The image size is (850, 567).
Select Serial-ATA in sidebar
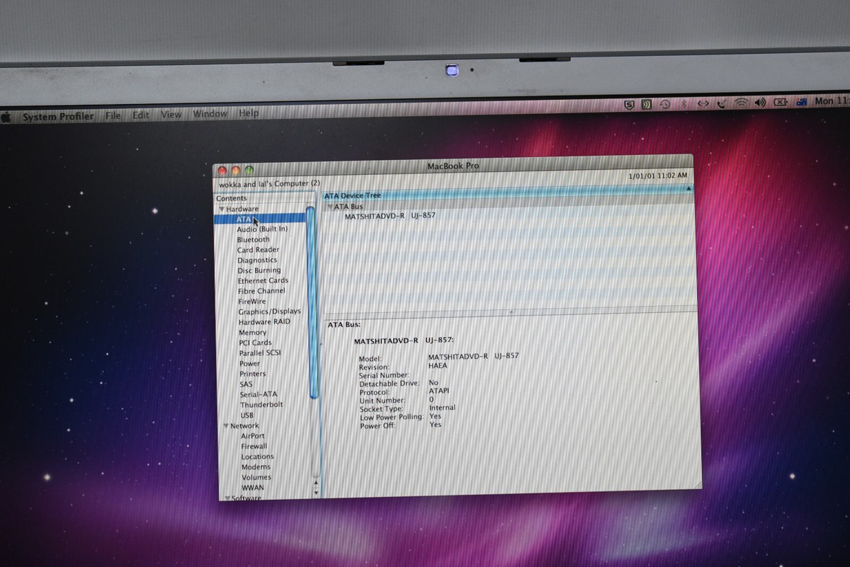[x=259, y=394]
